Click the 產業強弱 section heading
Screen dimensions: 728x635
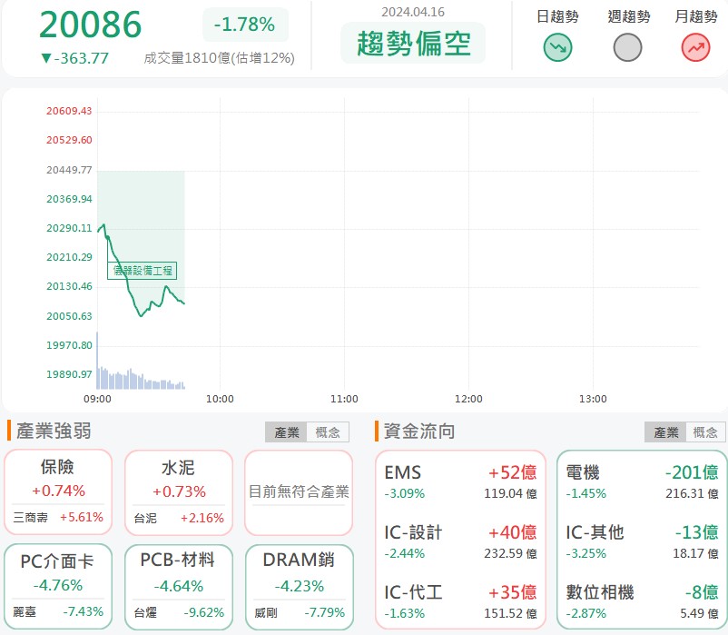[54, 432]
